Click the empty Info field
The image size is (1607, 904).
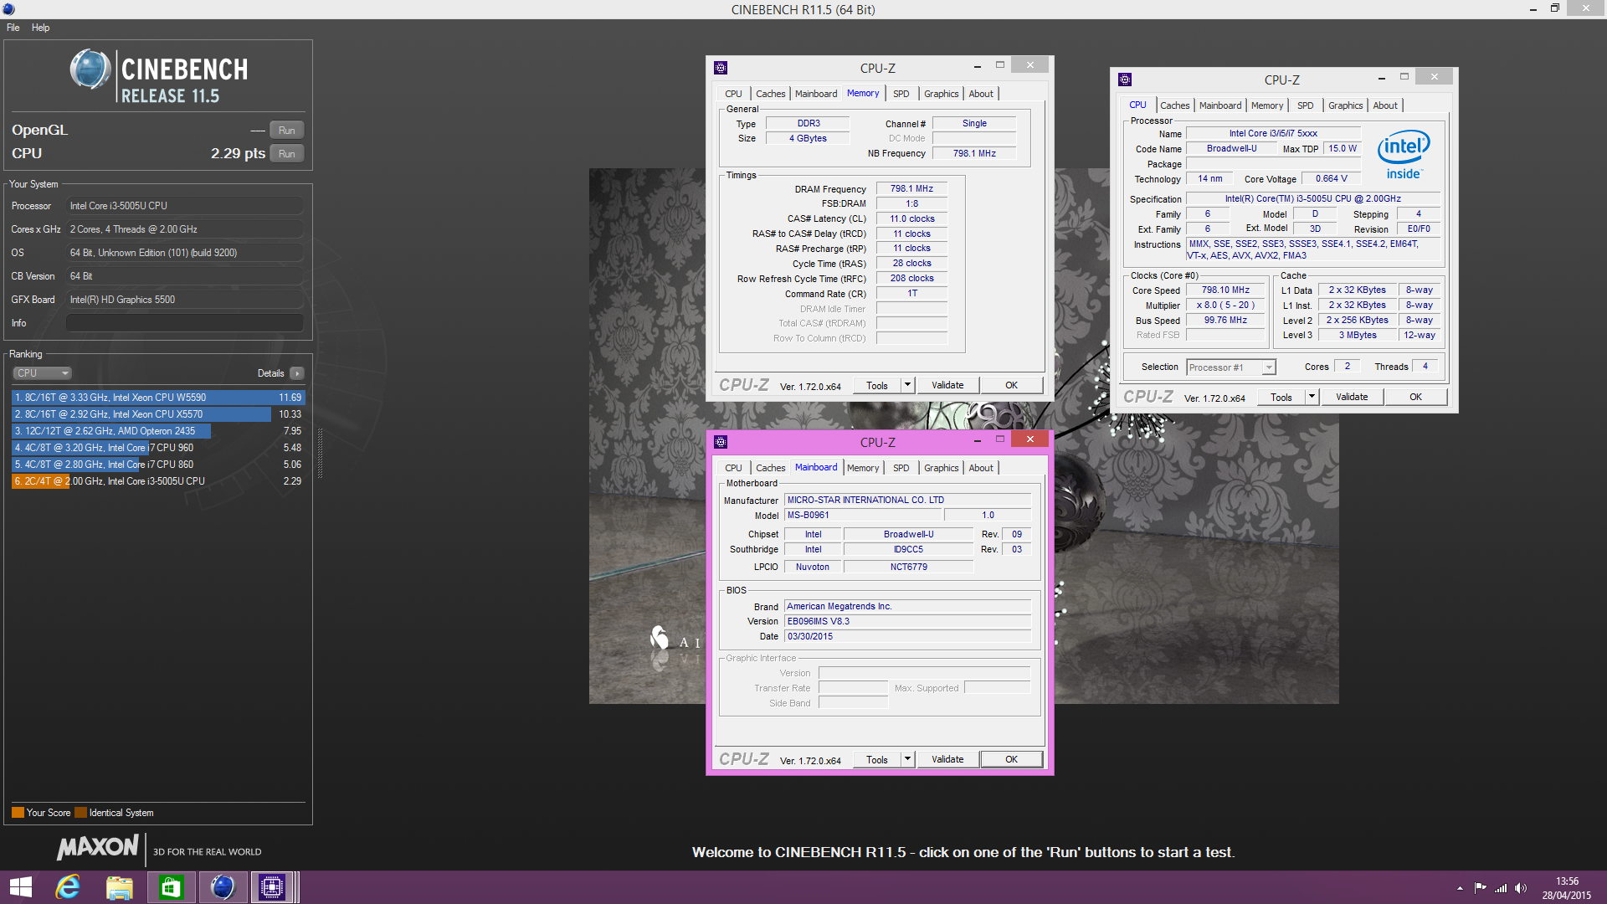(x=185, y=323)
